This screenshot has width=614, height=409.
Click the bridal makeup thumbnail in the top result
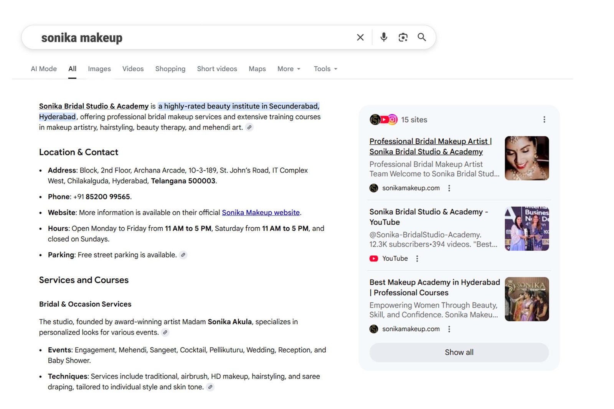pos(527,158)
